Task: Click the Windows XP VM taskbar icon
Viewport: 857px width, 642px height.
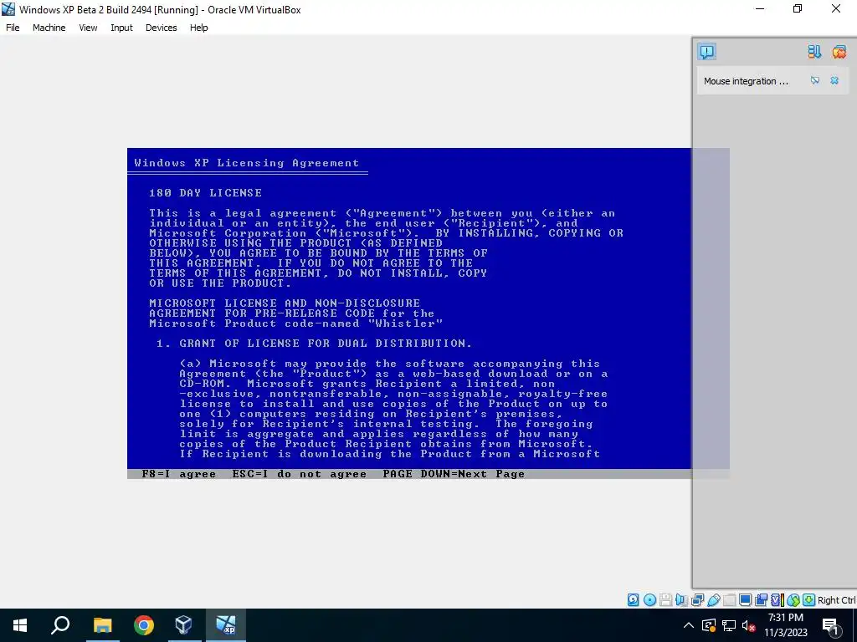Action: [x=225, y=625]
